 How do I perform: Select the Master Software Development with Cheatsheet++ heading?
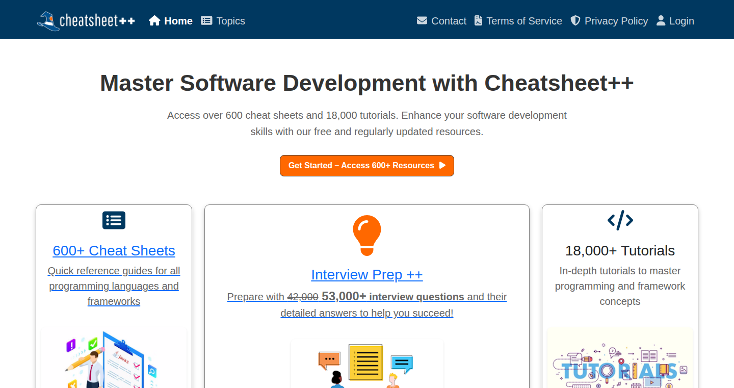click(367, 83)
